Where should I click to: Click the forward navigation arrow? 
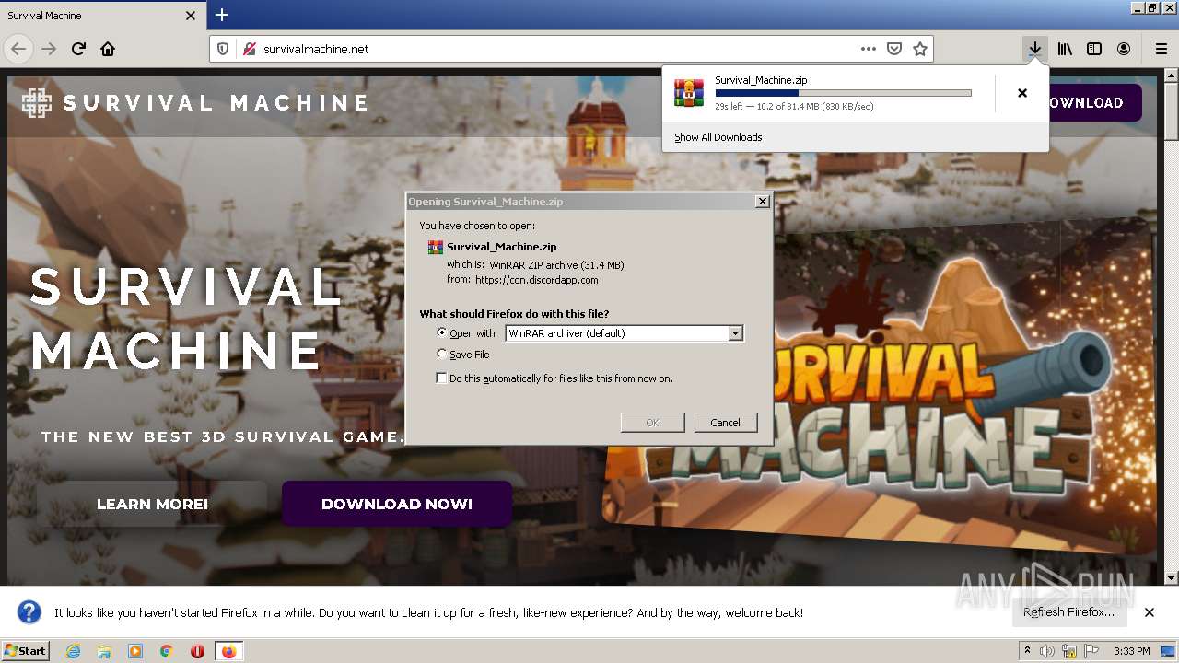pos(49,49)
